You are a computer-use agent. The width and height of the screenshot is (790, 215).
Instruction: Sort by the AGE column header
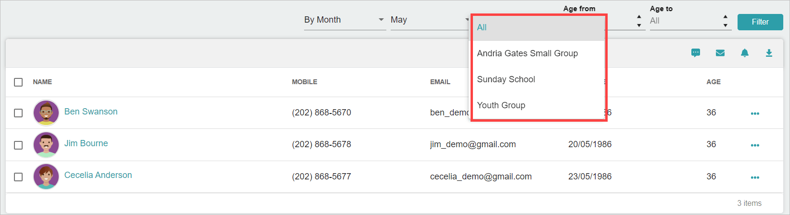pos(714,82)
